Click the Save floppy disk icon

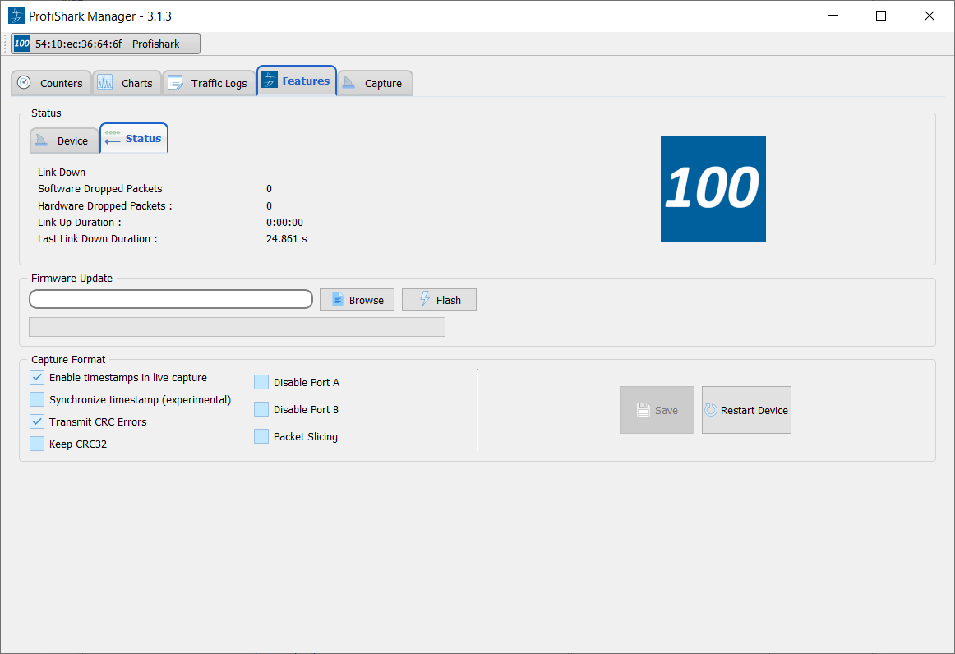(x=644, y=410)
